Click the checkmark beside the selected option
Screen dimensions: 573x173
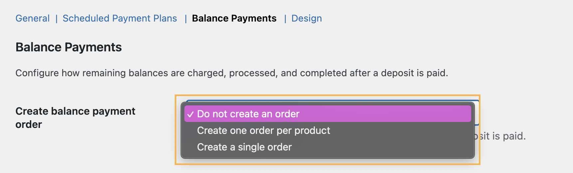190,114
